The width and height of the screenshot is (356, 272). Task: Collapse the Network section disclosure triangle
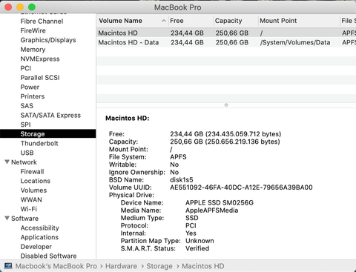tap(7, 162)
